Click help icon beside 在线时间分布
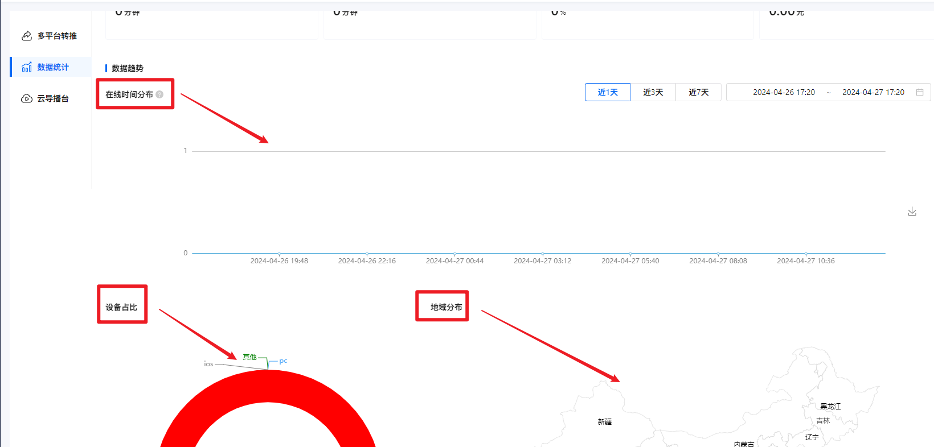This screenshot has height=447, width=934. [x=159, y=94]
